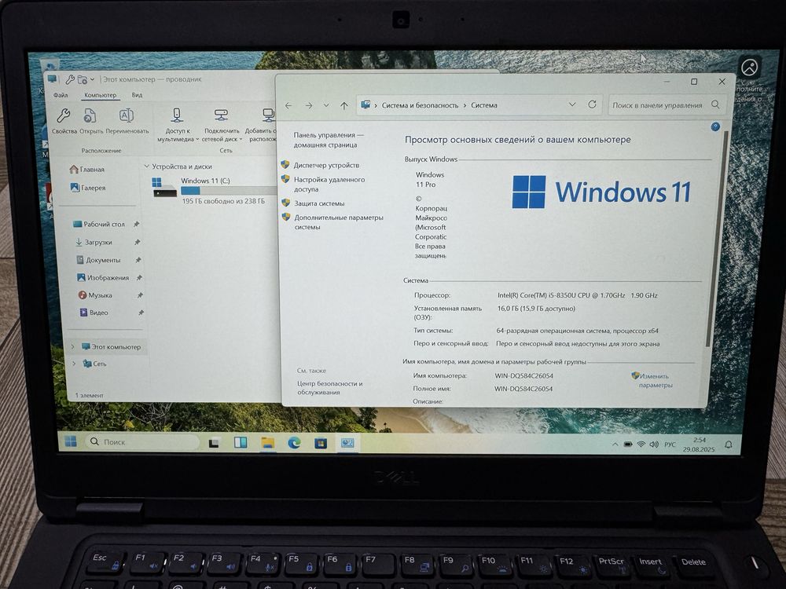Click the pin icon beside Видео
The image size is (786, 589).
point(141,313)
